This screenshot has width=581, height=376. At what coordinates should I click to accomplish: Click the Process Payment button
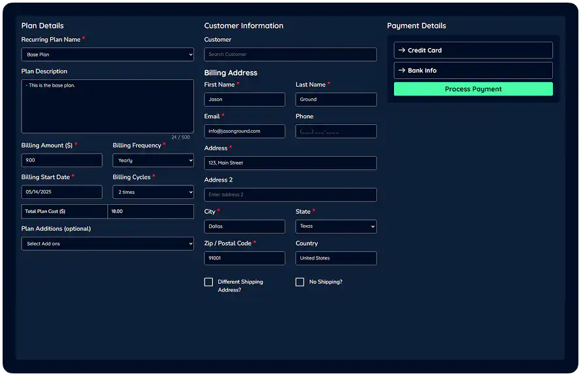[473, 88]
